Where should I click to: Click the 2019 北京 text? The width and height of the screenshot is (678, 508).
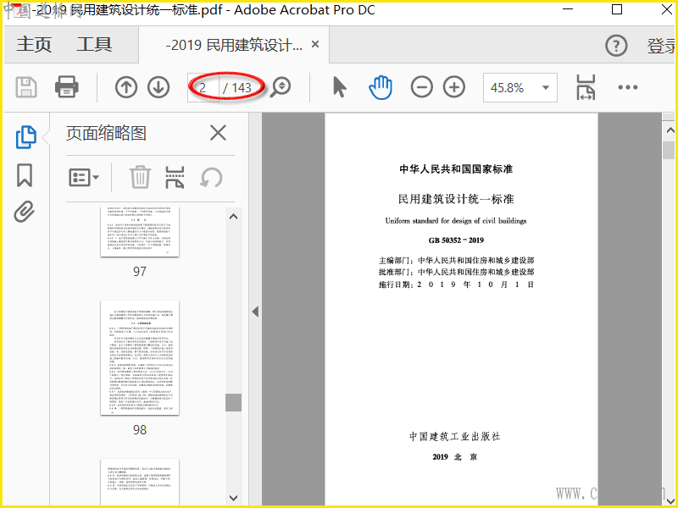(x=455, y=457)
